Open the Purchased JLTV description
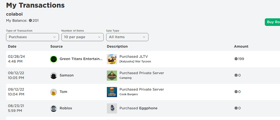This screenshot has height=120, width=280. [x=133, y=57]
